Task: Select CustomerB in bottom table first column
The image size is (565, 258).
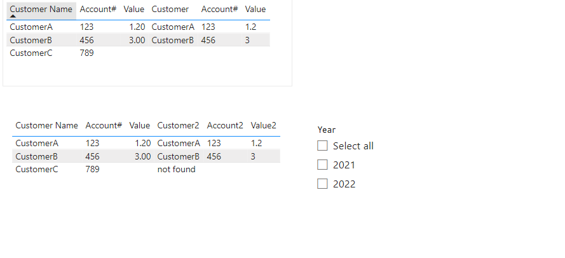Action: [36, 156]
